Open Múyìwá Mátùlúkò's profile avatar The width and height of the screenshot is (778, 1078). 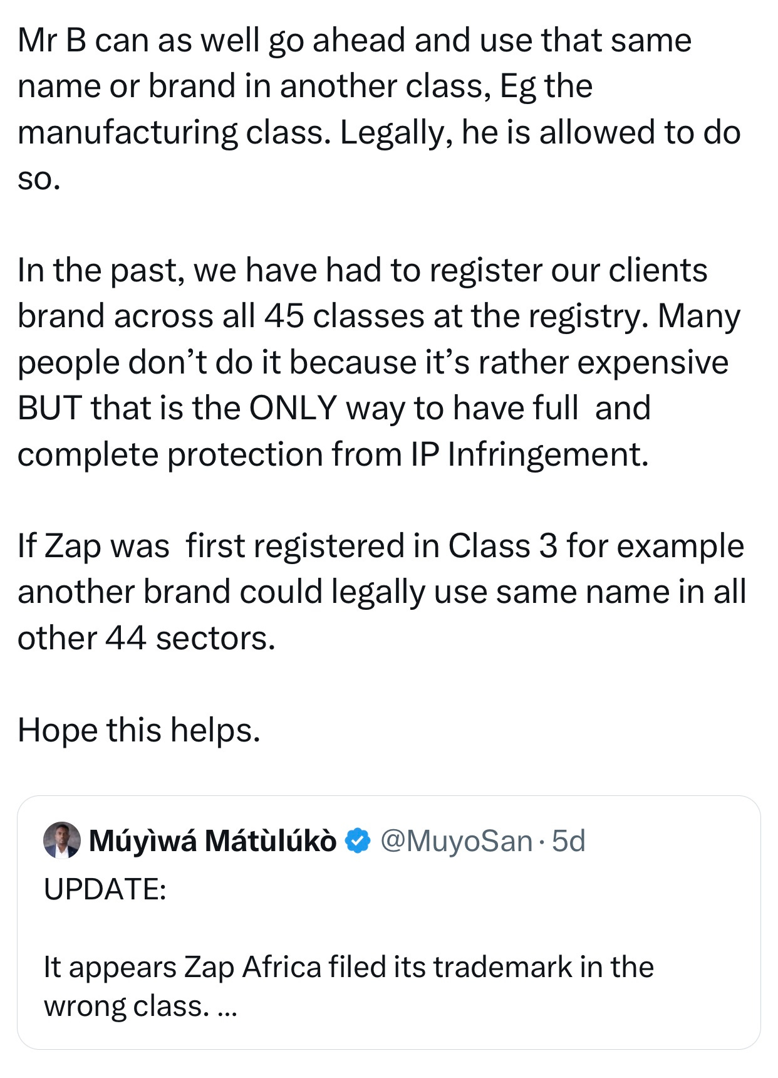tap(62, 840)
